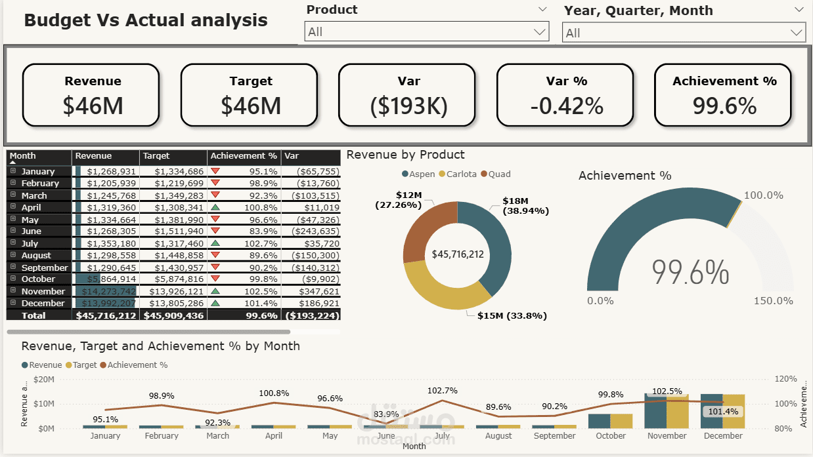Toggle the Carlota series via the donut legend
Screen dimensions: 813x457
(x=442, y=174)
